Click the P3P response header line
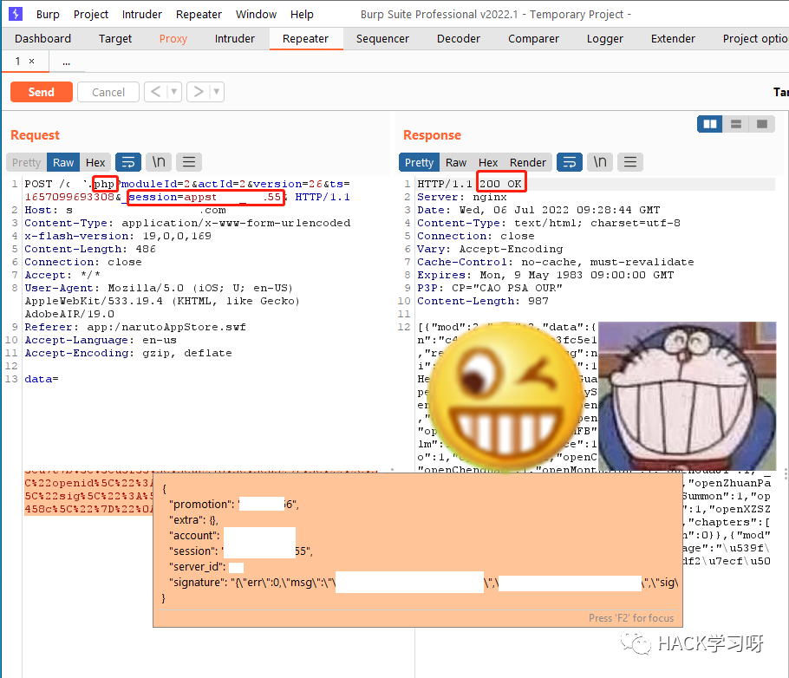Viewport: 789px width, 678px height. point(490,288)
